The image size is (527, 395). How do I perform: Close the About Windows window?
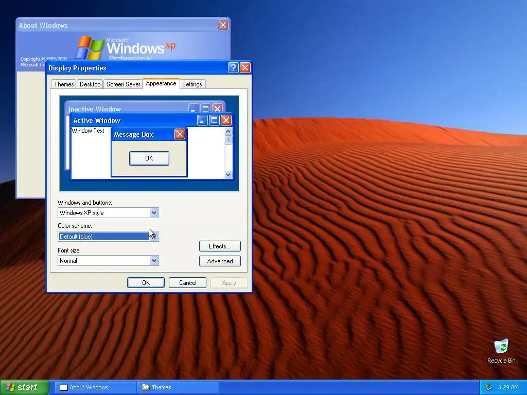(223, 25)
